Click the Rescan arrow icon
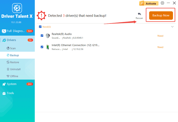 click(x=139, y=14)
